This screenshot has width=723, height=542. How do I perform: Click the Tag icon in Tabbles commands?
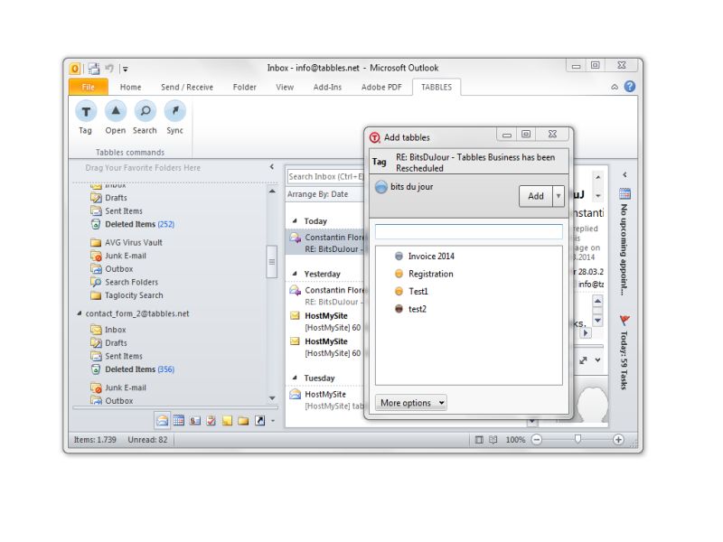point(86,111)
